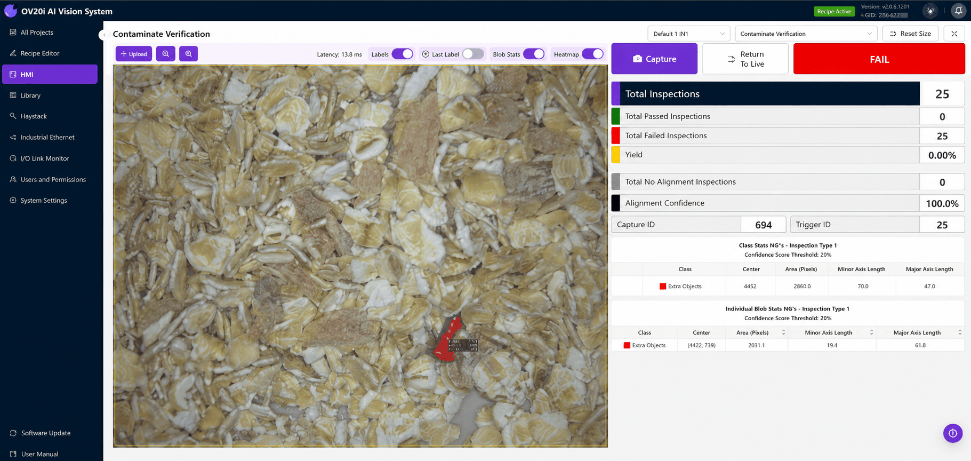
Task: Sort blob stats by Minor Axis Length
Action: coord(872,332)
